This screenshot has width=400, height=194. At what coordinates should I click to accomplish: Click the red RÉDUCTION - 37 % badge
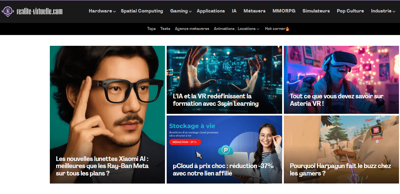185,142
